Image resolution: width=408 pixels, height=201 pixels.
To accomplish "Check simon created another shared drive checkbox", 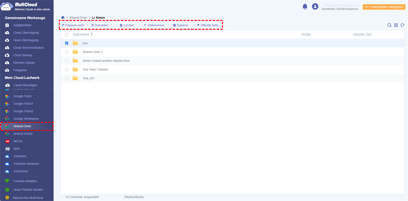I will click(67, 61).
